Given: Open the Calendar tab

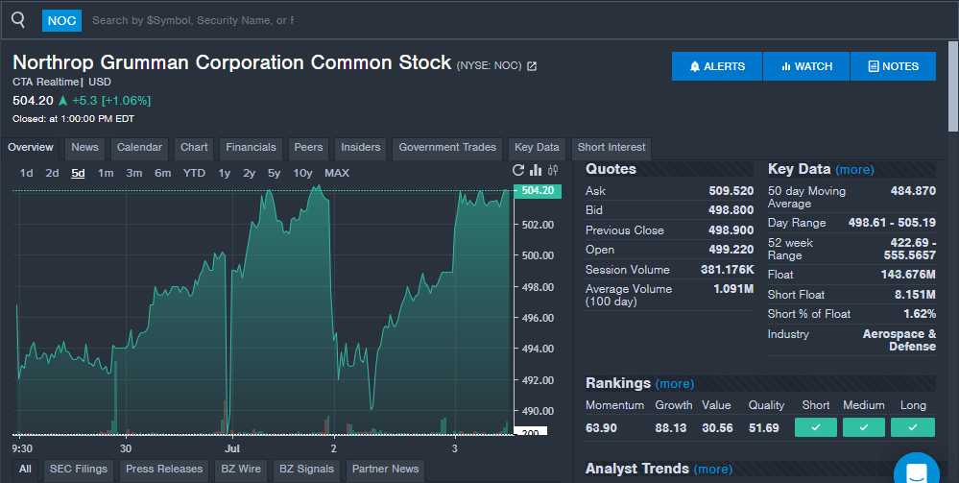Looking at the screenshot, I should [139, 148].
